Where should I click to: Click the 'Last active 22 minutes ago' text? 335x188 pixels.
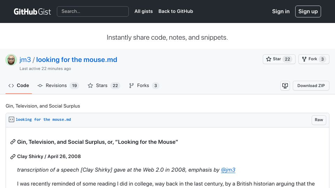(45, 69)
